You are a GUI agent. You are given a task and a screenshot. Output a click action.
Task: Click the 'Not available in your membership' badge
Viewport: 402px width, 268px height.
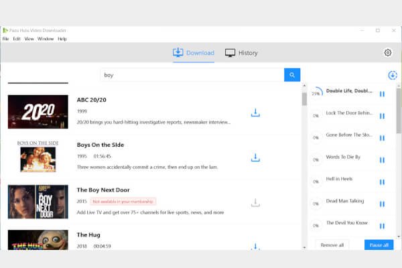123,201
